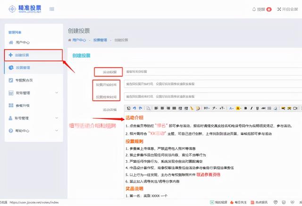Click the 开启全屏 fullscreen button
302x206 pixels.
point(287,9)
